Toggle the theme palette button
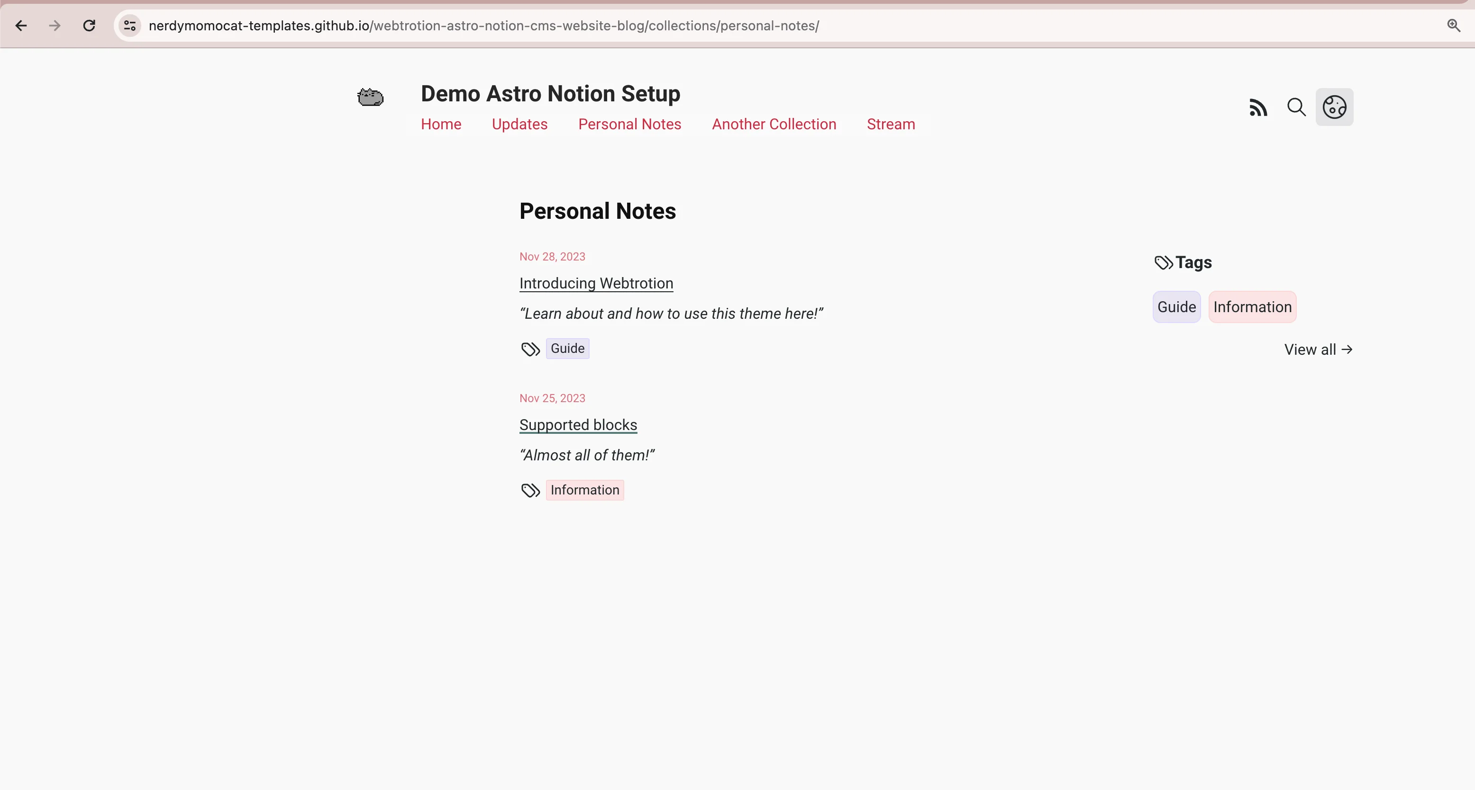1475x790 pixels. pos(1334,108)
